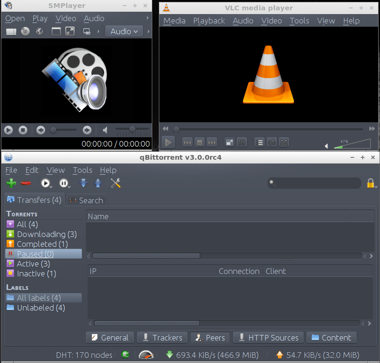Open the SMPlayer Open menu
The height and width of the screenshot is (363, 380).
click(x=15, y=18)
